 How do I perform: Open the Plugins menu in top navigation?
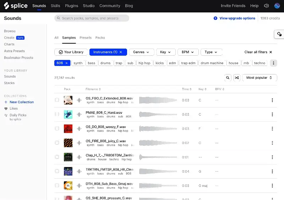click(x=72, y=6)
